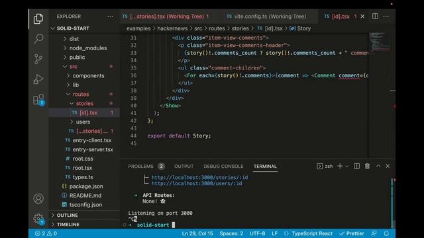Open the Explorer view in the activity bar

pyautogui.click(x=38, y=19)
